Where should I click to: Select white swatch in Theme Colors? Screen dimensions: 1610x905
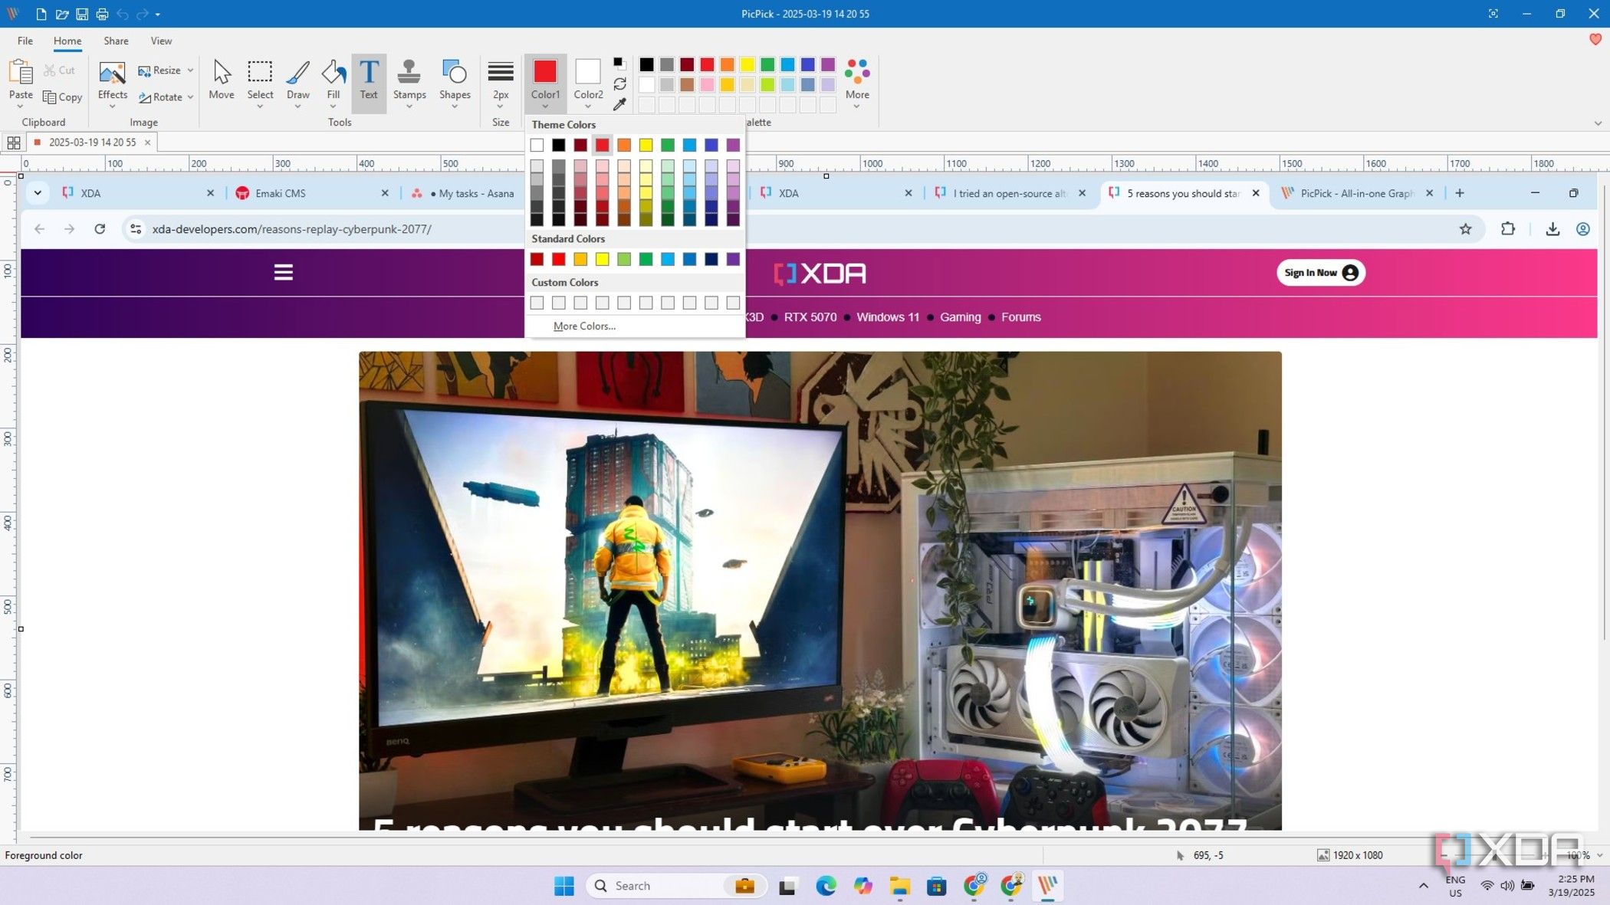(x=537, y=145)
